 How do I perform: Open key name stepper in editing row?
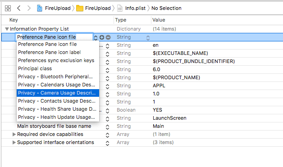point(96,37)
